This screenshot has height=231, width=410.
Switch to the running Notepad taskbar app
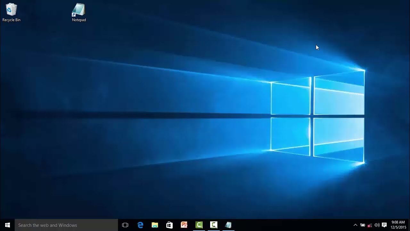pos(228,225)
